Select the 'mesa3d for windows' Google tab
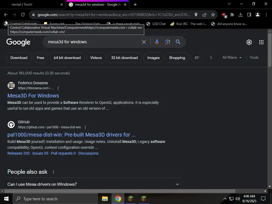Image resolution: width=272 pixels, height=204 pixels. (97, 5)
